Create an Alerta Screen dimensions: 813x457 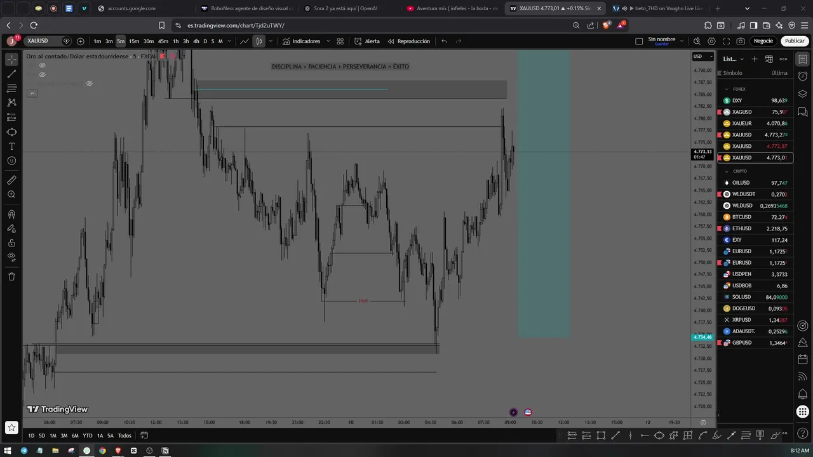pos(367,41)
